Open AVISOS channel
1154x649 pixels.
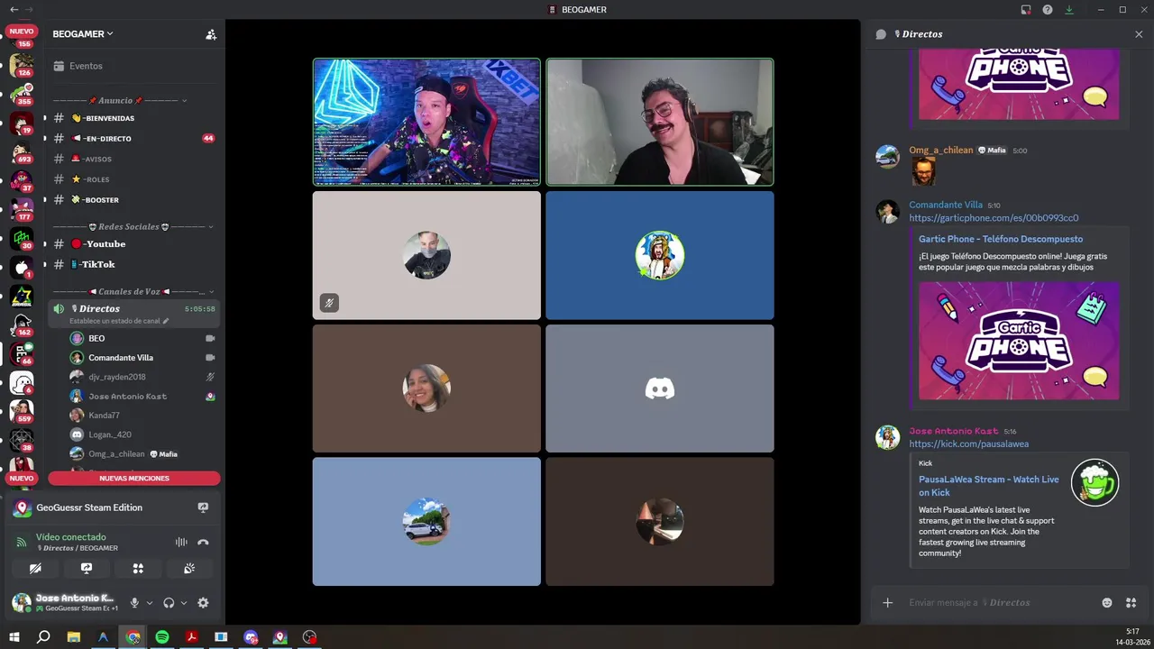click(133, 160)
